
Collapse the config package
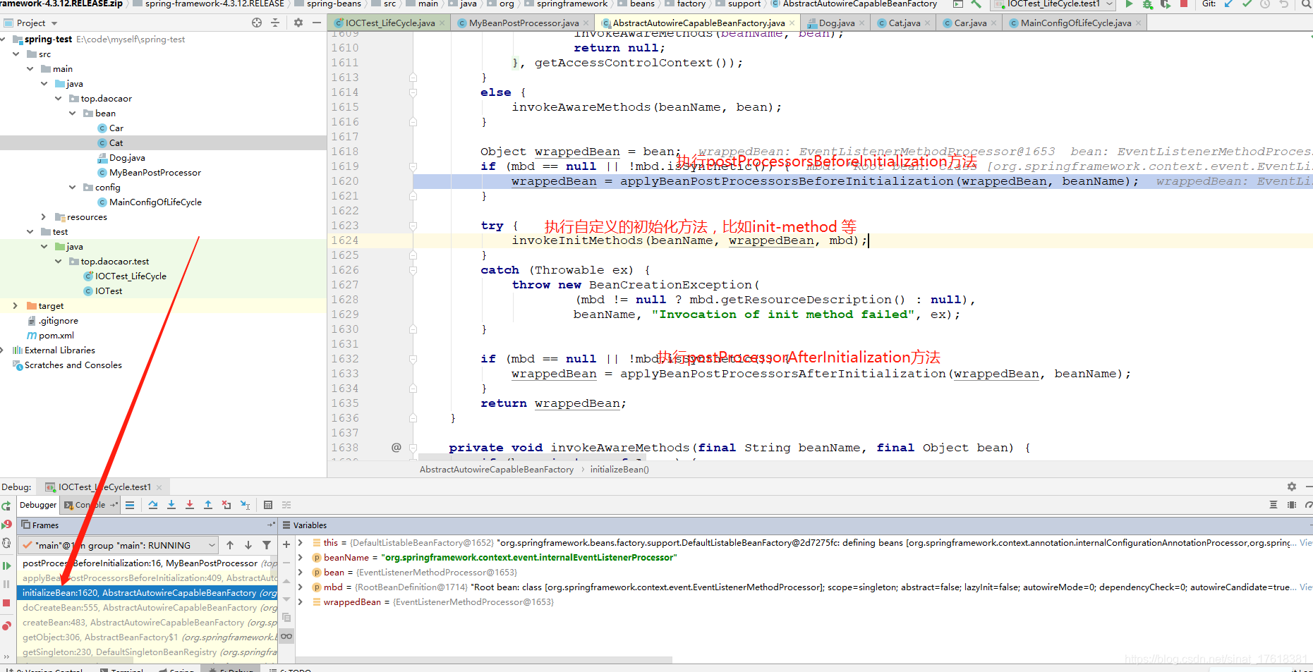(x=72, y=188)
